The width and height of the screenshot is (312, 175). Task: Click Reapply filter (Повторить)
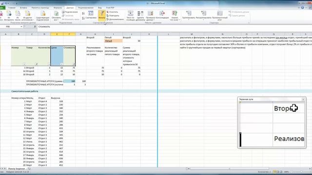coord(113,16)
